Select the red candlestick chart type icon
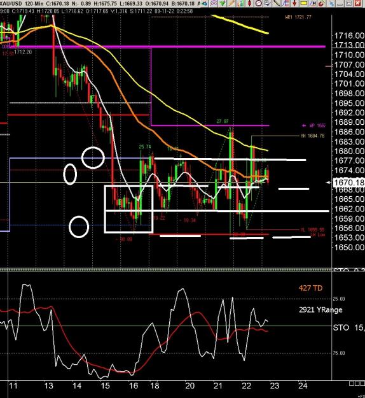365x398 pixels. point(250,3)
